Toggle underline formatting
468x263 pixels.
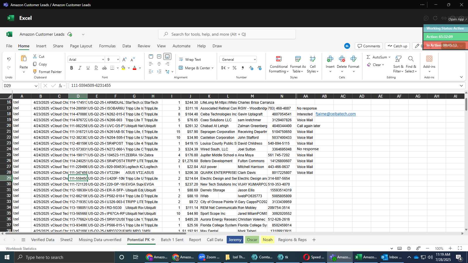88,68
